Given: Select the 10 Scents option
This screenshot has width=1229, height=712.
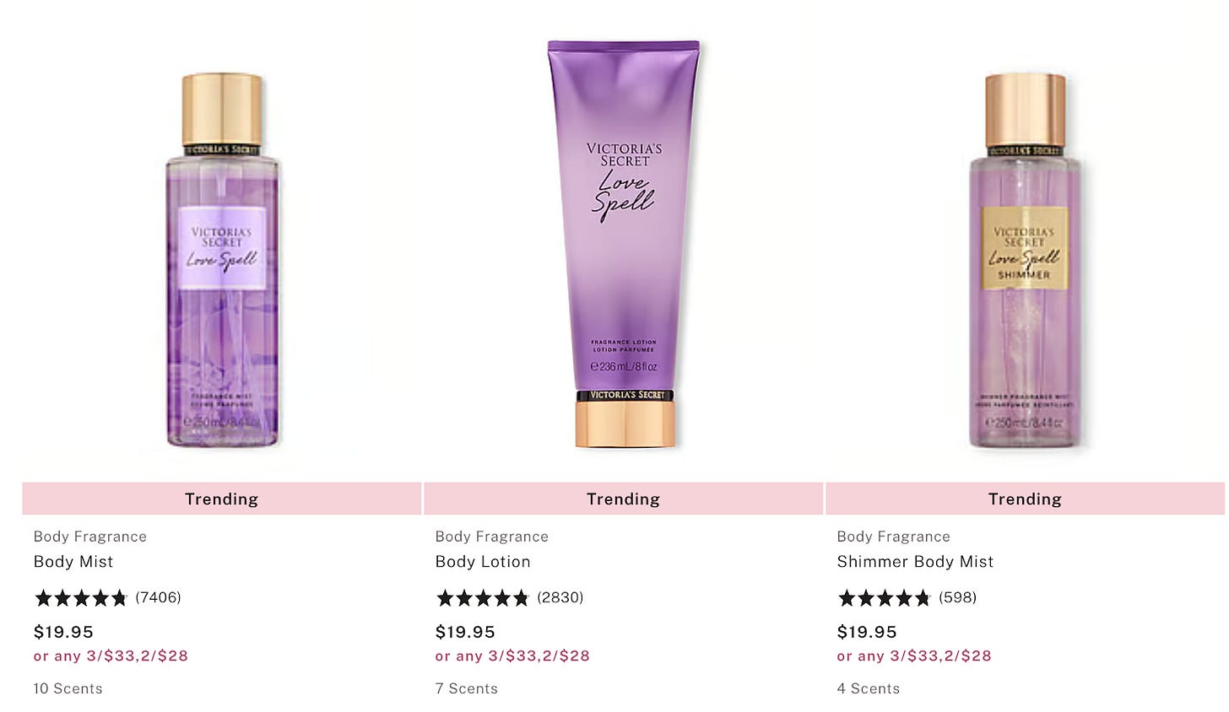Looking at the screenshot, I should [68, 688].
